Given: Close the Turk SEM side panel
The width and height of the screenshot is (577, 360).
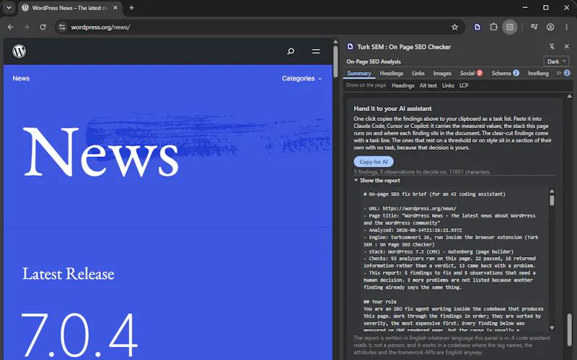Looking at the screenshot, I should click(x=566, y=46).
